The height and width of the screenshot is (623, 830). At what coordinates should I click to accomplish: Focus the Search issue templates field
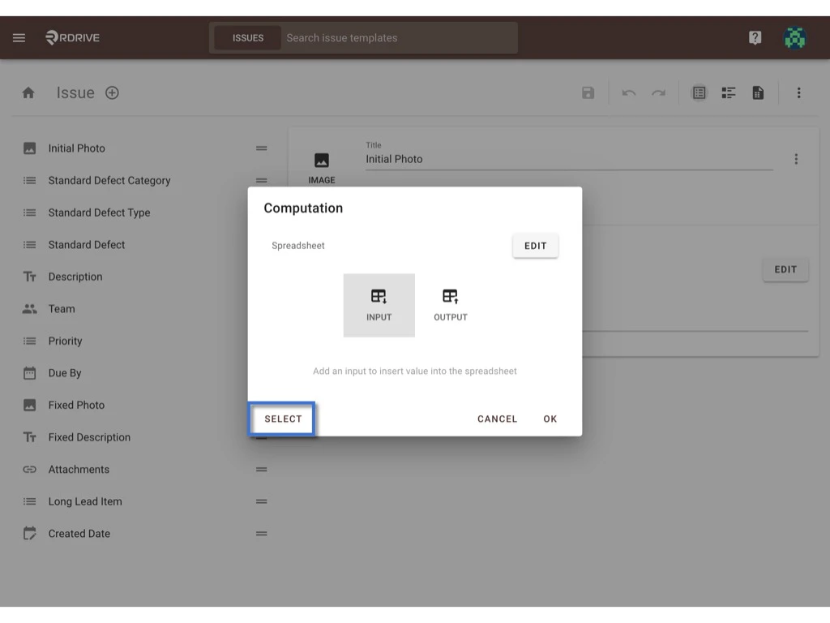click(x=399, y=38)
